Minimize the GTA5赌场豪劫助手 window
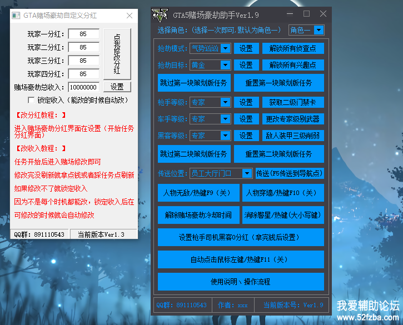Image resolution: width=403 pixels, height=325 pixels. pyautogui.click(x=290, y=14)
